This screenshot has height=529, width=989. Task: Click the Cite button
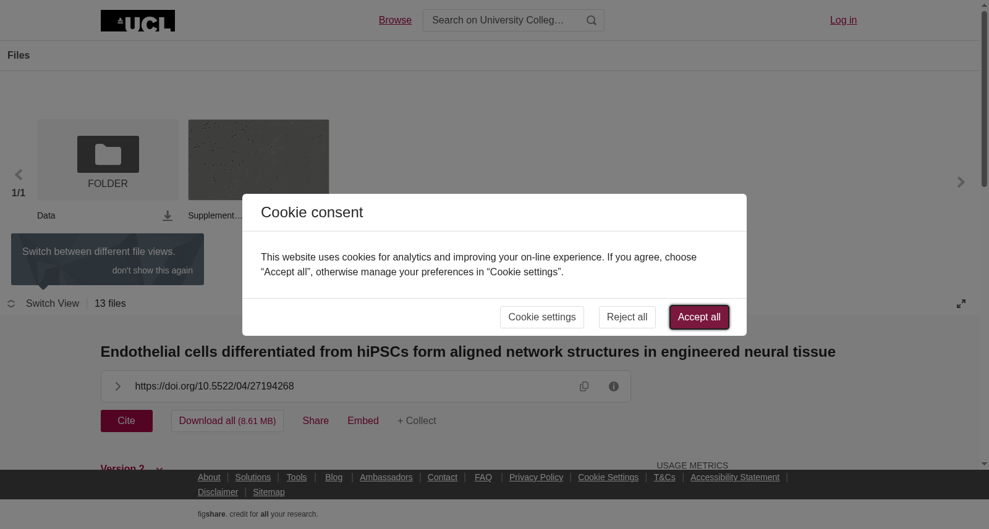pos(127,421)
